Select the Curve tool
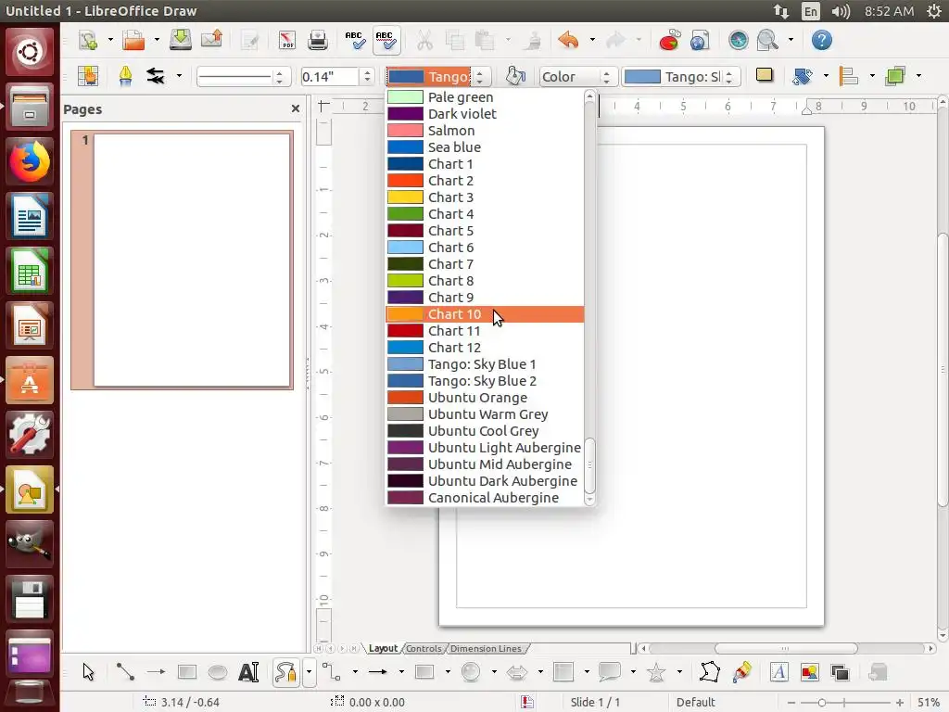This screenshot has width=949, height=712. [x=285, y=672]
